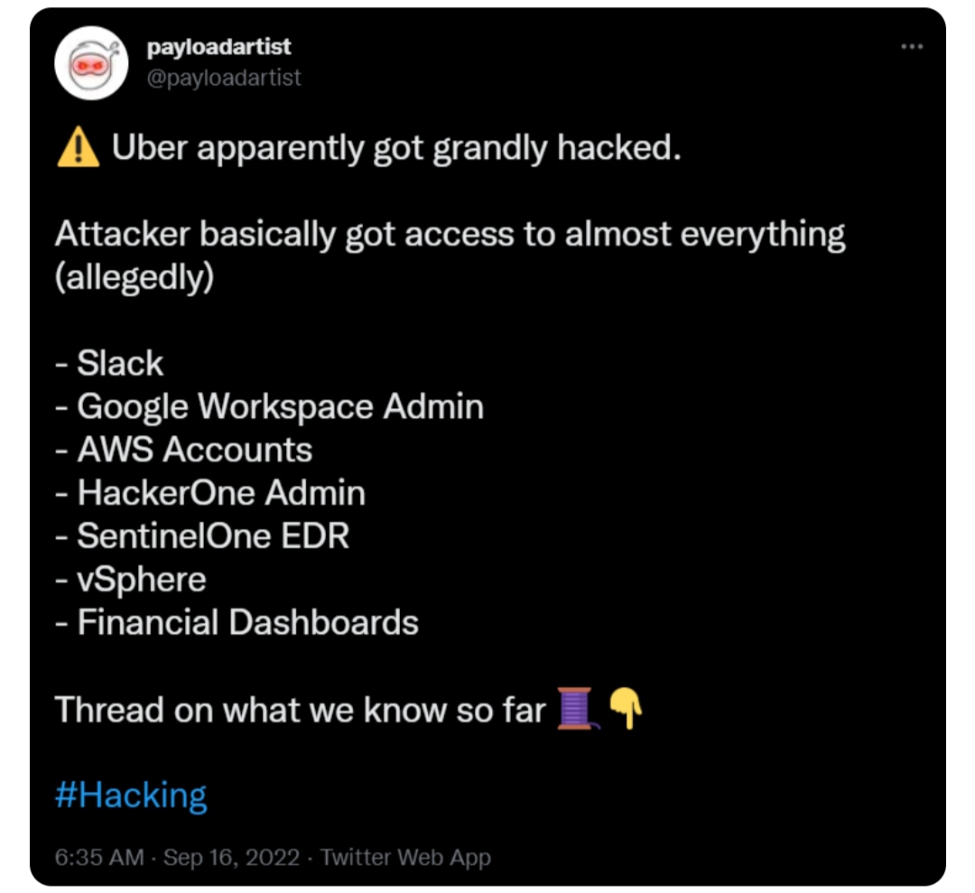
Task: Click the 'vSphere' list entry
Action: (131, 581)
